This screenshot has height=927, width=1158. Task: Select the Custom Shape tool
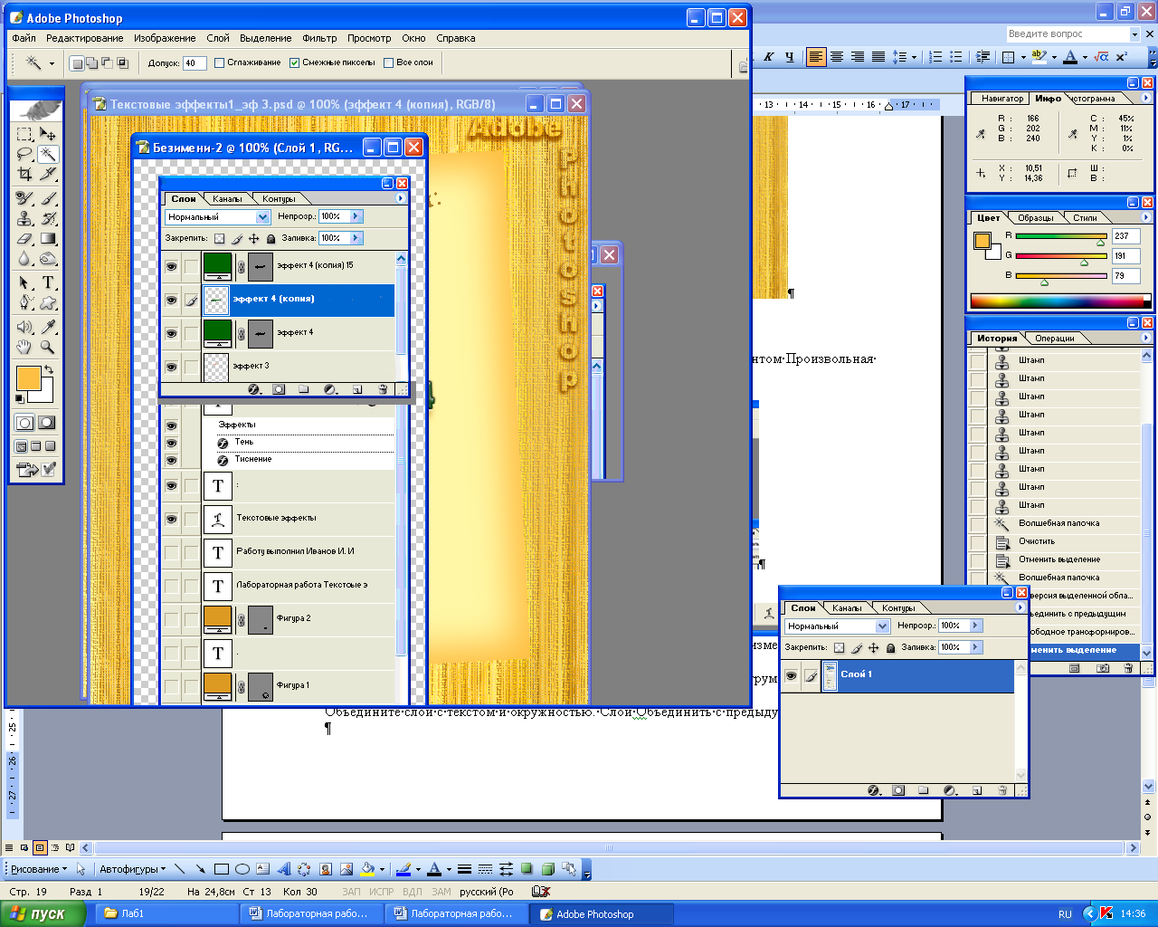point(48,303)
